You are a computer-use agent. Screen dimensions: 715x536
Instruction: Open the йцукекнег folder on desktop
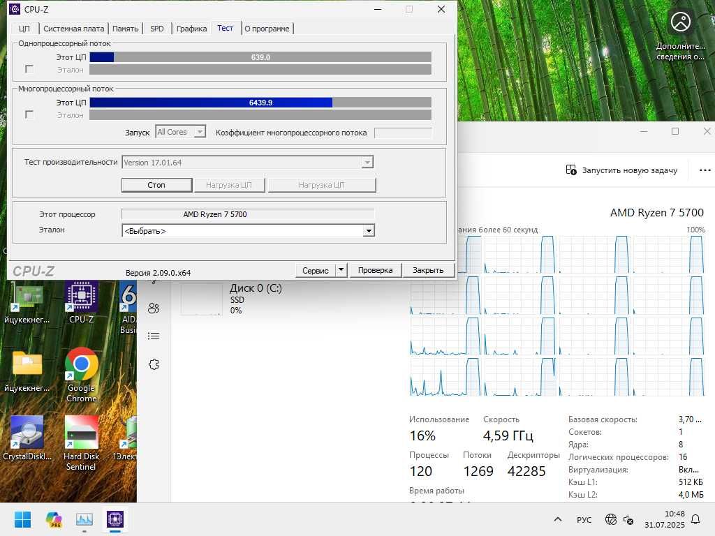pyautogui.click(x=27, y=371)
